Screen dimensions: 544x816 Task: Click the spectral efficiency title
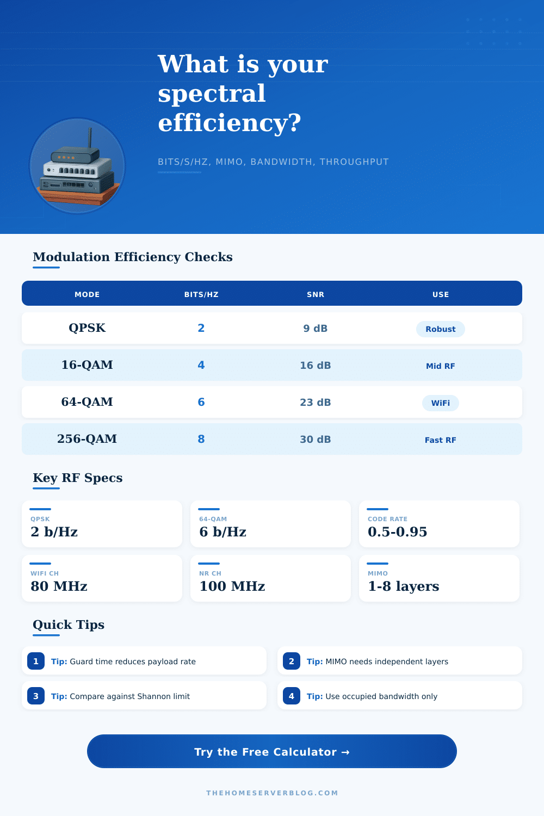[243, 93]
